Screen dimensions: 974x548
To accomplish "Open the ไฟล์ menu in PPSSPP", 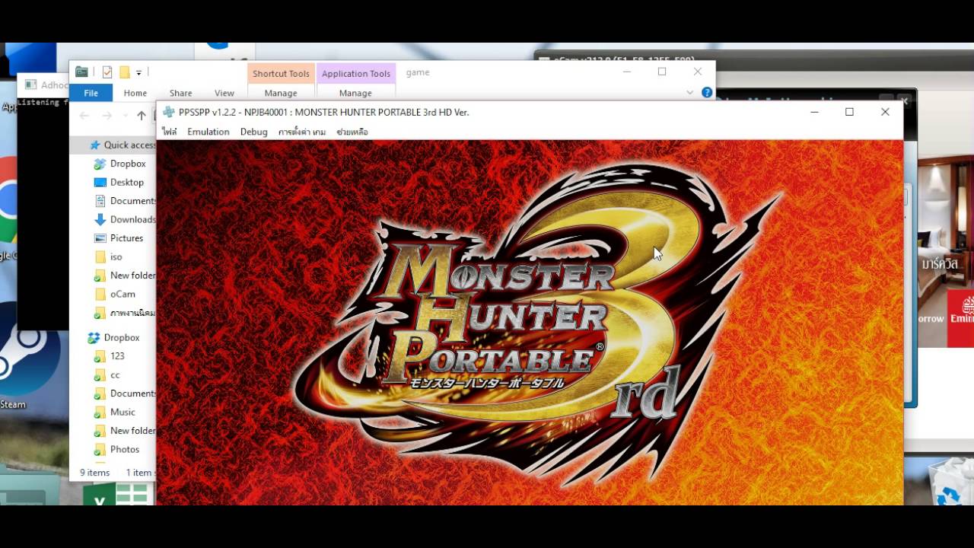I will point(169,132).
